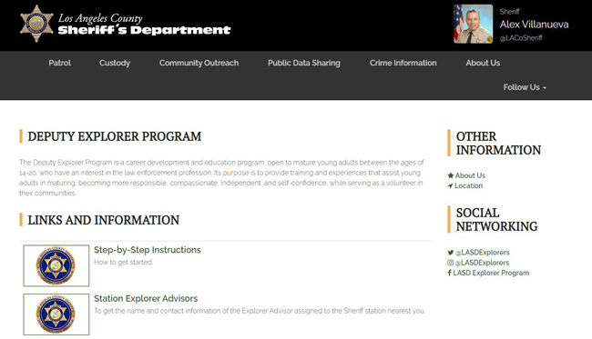This screenshot has width=592, height=339.
Task: Click the Facebook f icon
Action: 449,273
